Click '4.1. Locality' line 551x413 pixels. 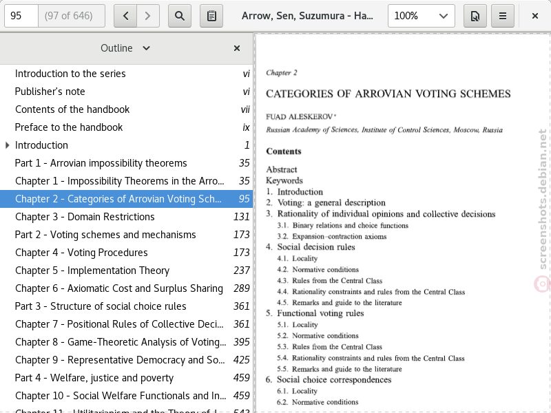tap(298, 259)
